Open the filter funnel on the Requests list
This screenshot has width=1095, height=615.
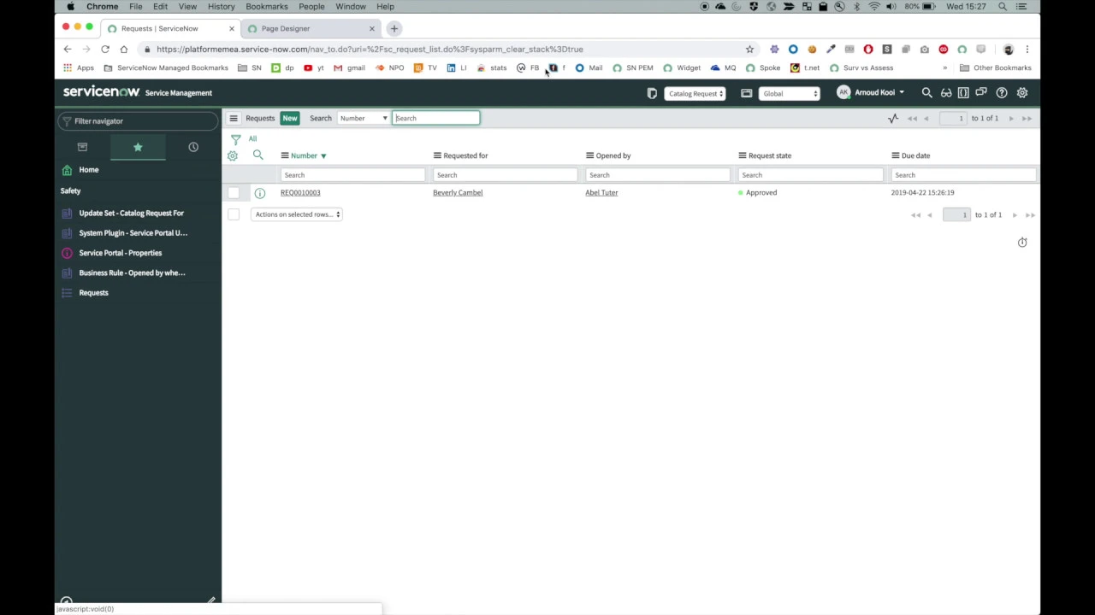236,138
